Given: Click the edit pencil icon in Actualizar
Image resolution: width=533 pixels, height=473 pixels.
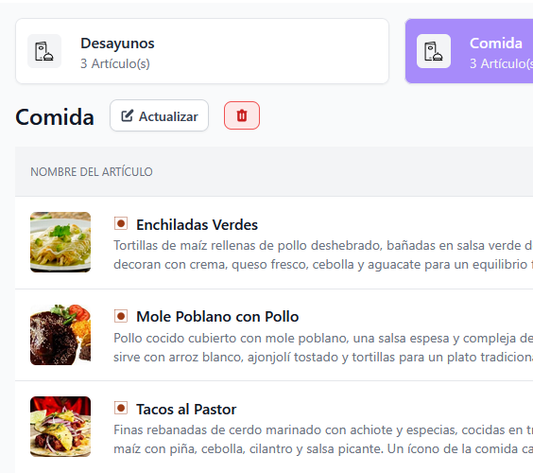Looking at the screenshot, I should pos(128,115).
